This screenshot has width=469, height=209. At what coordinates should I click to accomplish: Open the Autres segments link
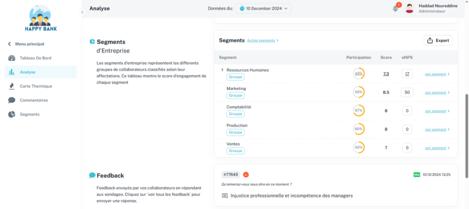pos(262,40)
